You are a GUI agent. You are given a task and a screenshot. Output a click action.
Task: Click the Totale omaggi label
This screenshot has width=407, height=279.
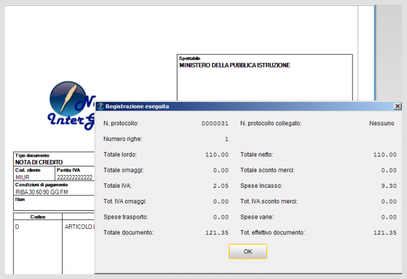[123, 170]
